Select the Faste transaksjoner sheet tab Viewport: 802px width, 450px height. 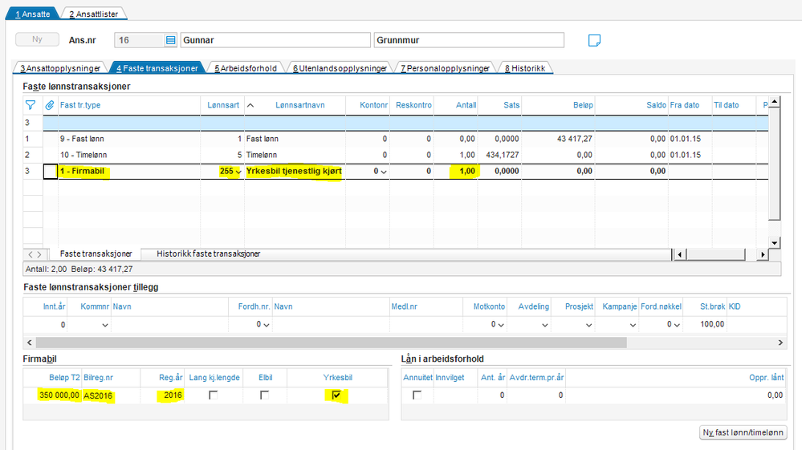[96, 253]
